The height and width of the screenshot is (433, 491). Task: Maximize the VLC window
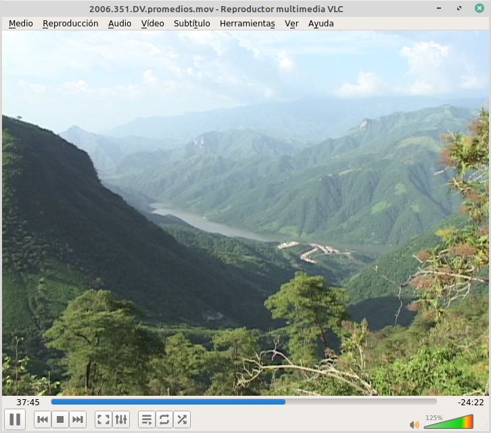tap(459, 8)
